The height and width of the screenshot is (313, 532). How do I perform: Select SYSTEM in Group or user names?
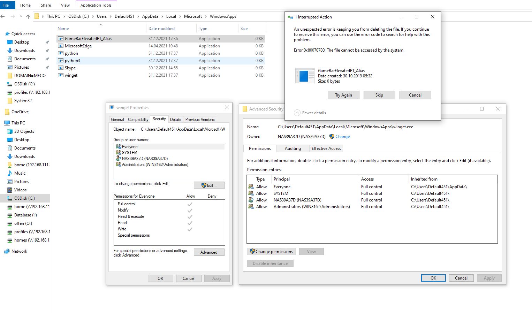click(x=169, y=153)
